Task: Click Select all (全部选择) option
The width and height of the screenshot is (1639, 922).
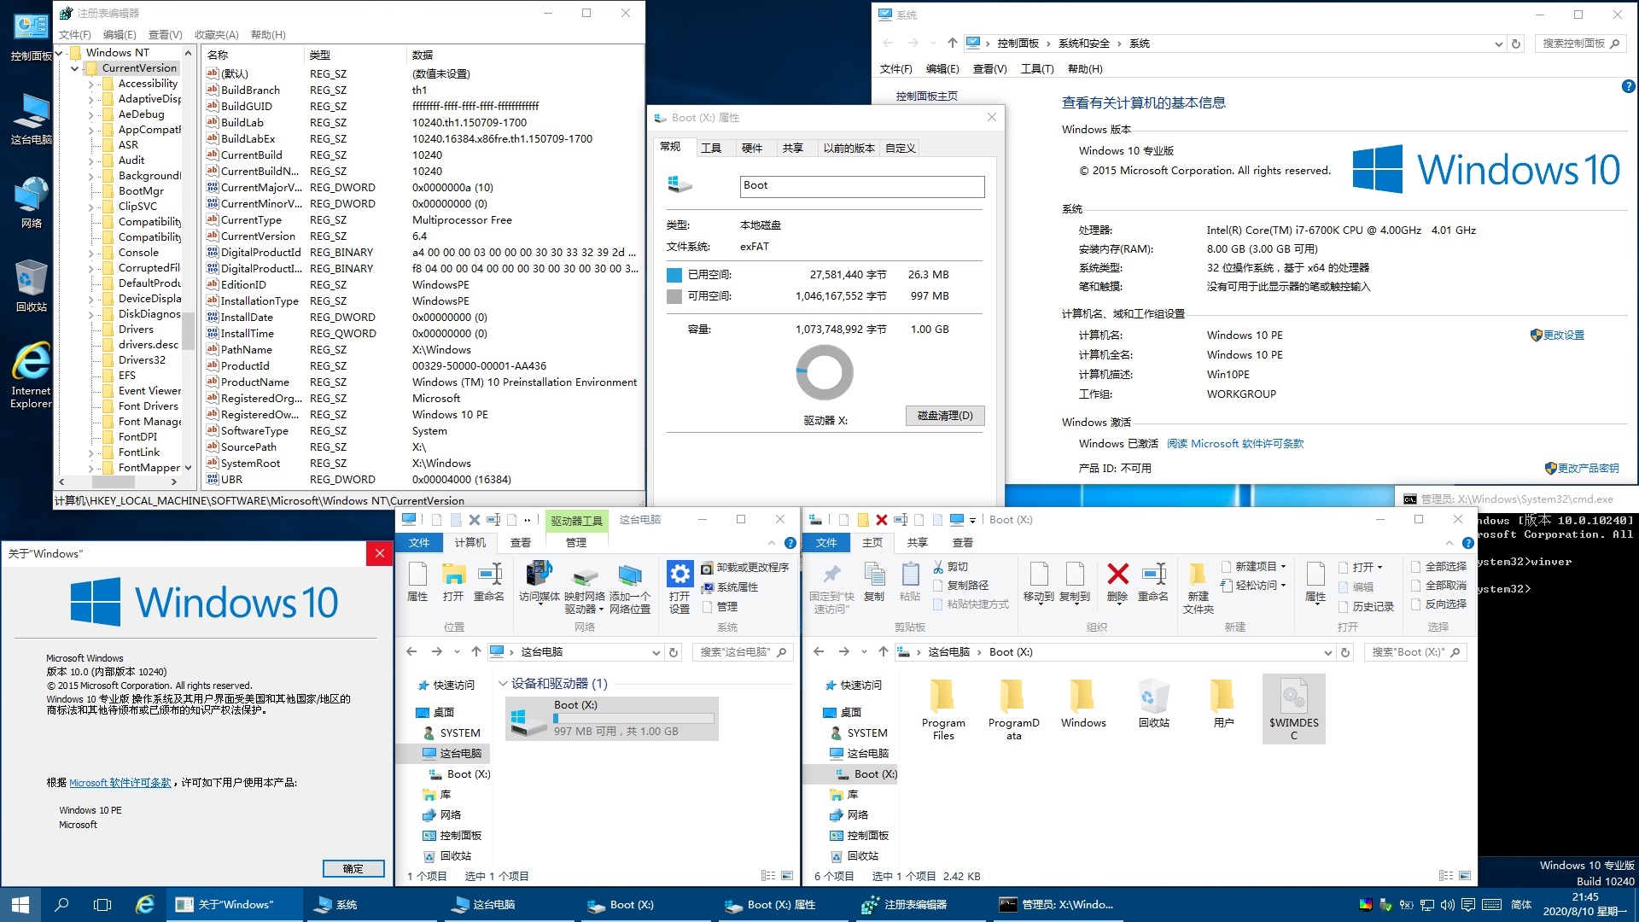Action: [1438, 567]
